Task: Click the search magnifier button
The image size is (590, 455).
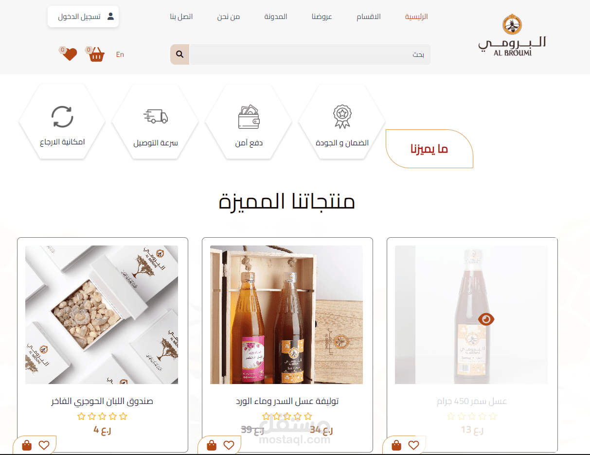Action: pyautogui.click(x=179, y=54)
